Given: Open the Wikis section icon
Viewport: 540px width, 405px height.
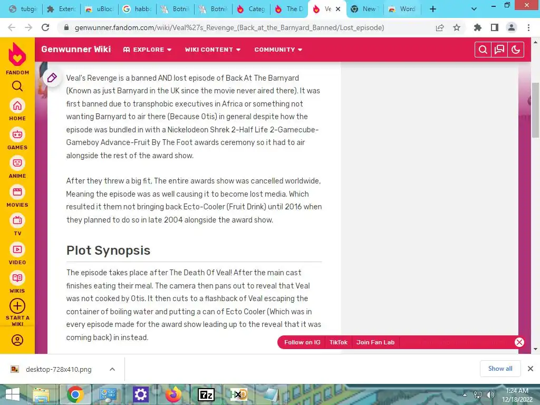Looking at the screenshot, I should click(x=17, y=278).
